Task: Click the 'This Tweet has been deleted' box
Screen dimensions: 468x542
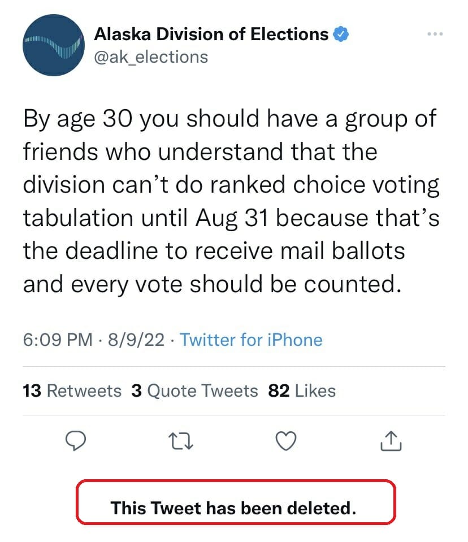Action: 236,502
